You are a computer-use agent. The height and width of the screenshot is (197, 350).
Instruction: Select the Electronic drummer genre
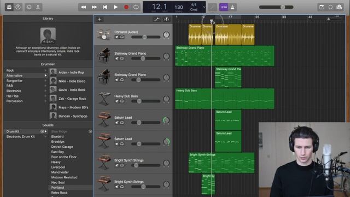pyautogui.click(x=14, y=91)
